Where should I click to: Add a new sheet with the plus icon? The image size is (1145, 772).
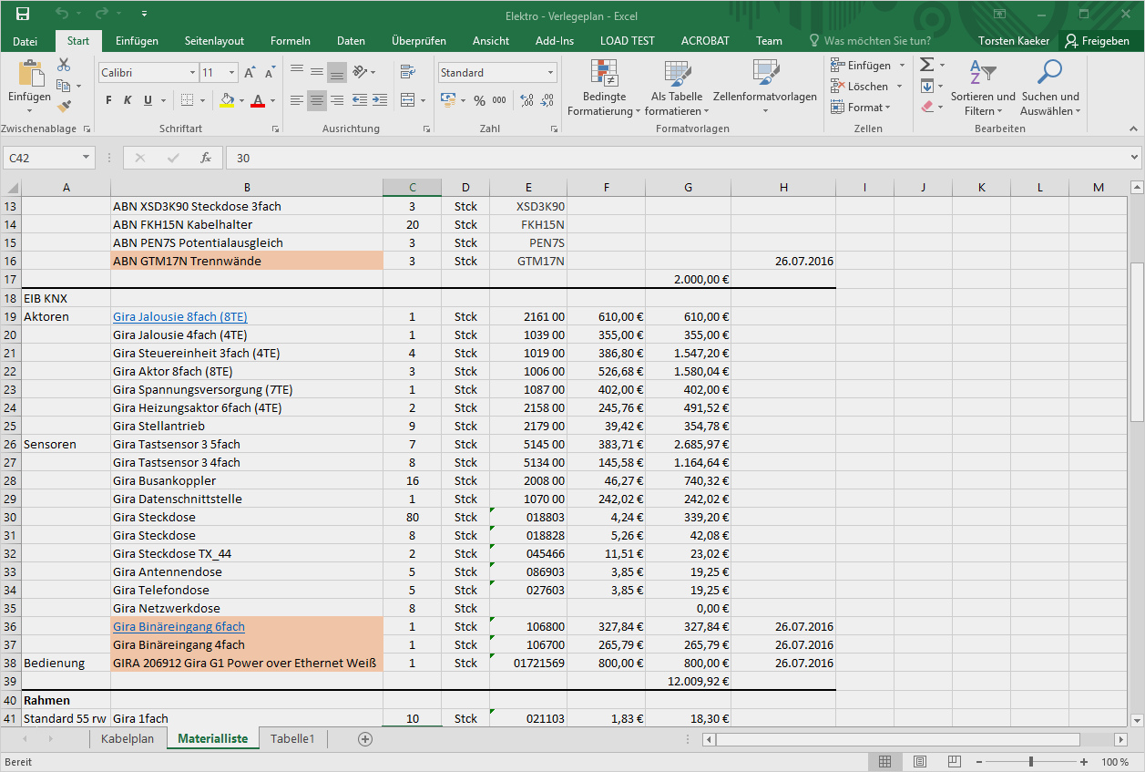coord(365,739)
